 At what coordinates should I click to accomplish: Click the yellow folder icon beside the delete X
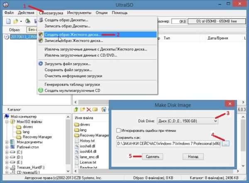(x=95, y=109)
